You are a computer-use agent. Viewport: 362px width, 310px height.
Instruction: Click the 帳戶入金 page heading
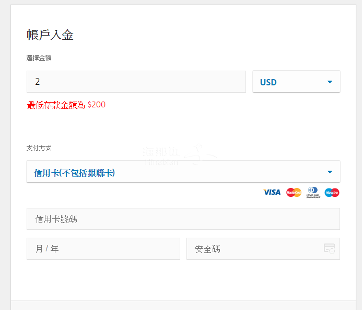[50, 35]
